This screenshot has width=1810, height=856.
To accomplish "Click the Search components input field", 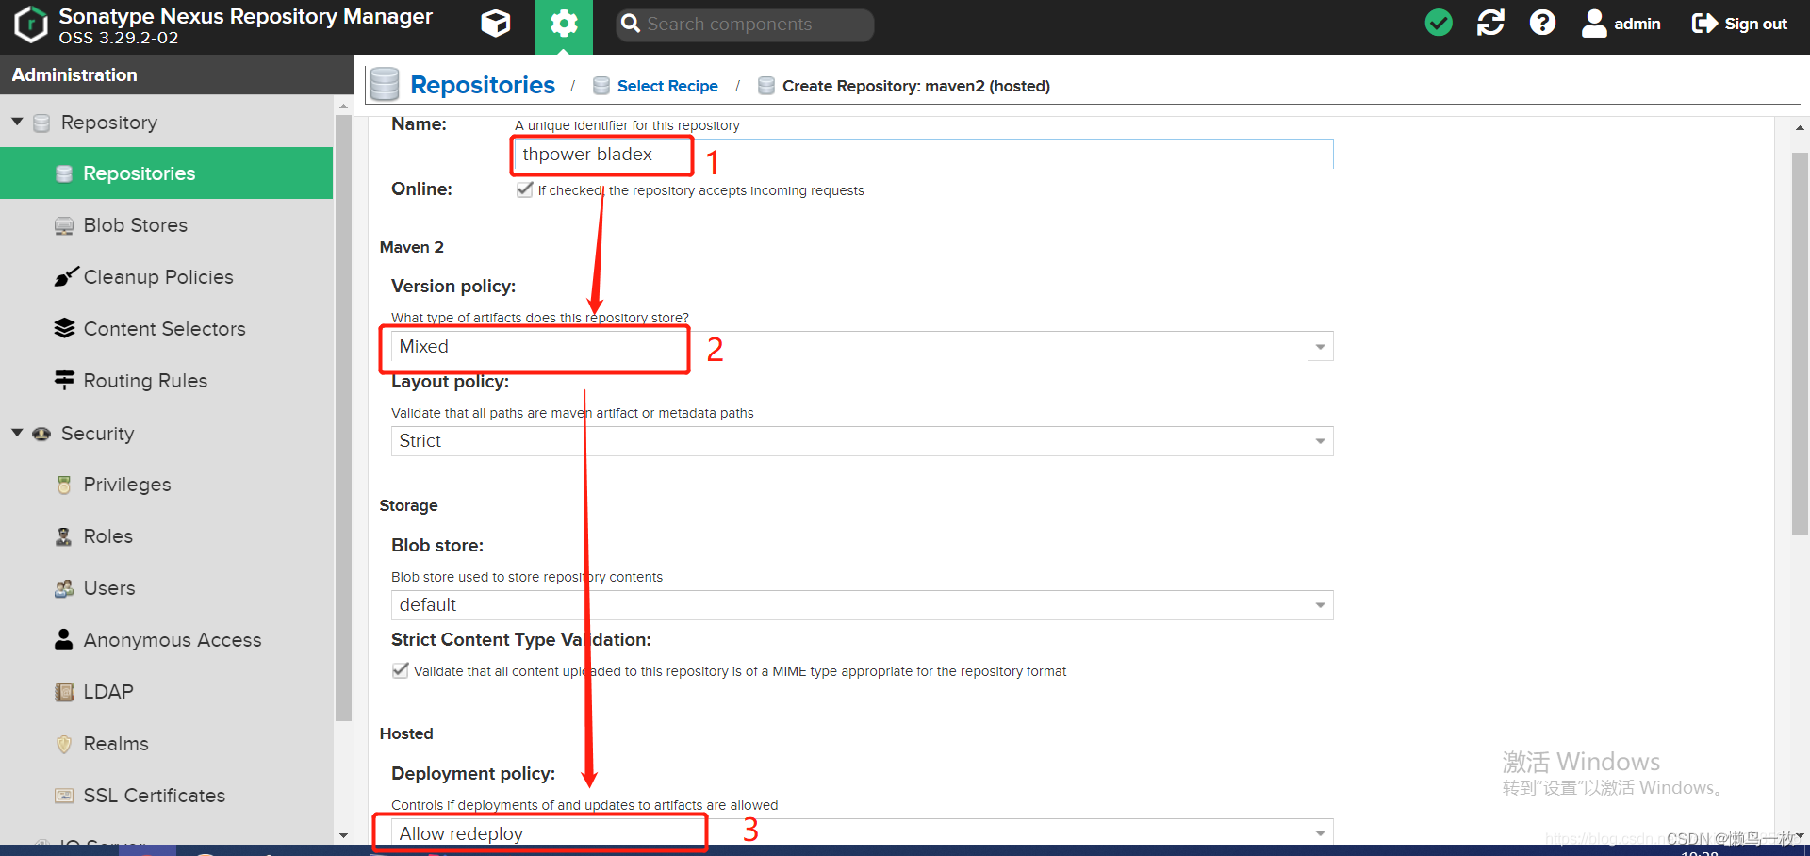I will [745, 25].
